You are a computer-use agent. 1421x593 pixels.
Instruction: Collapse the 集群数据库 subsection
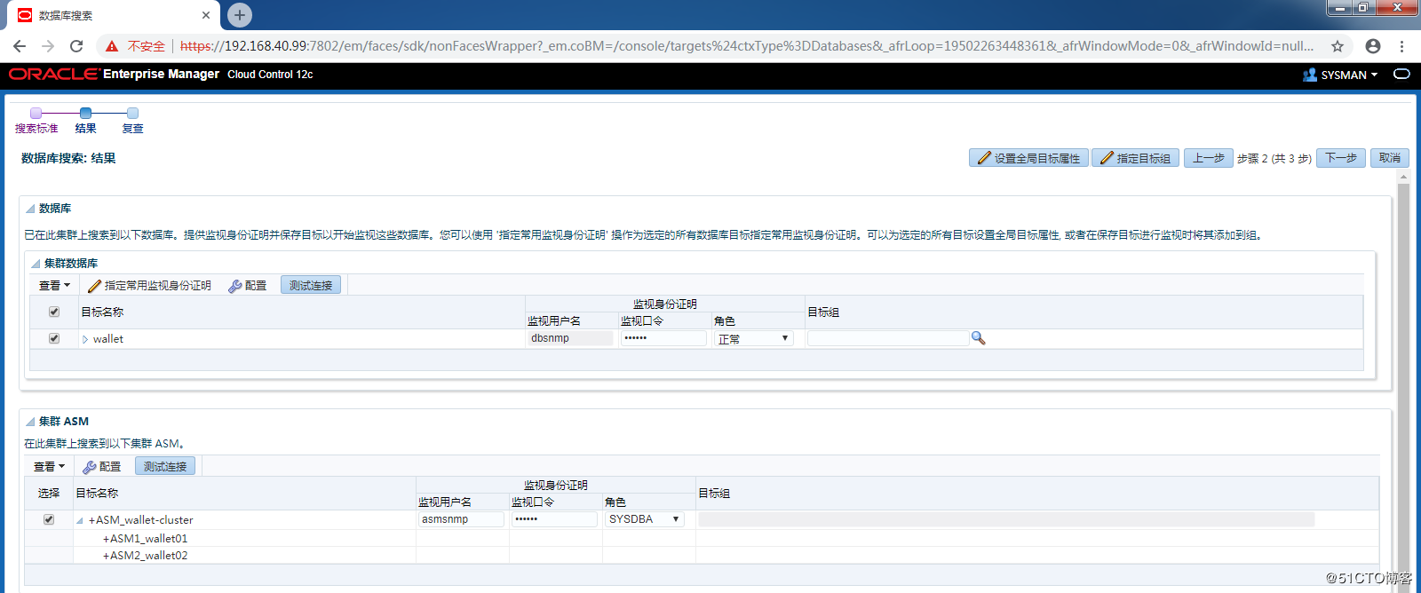[36, 264]
